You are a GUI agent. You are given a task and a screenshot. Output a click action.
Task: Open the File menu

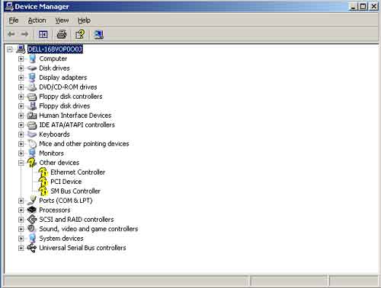click(x=14, y=21)
